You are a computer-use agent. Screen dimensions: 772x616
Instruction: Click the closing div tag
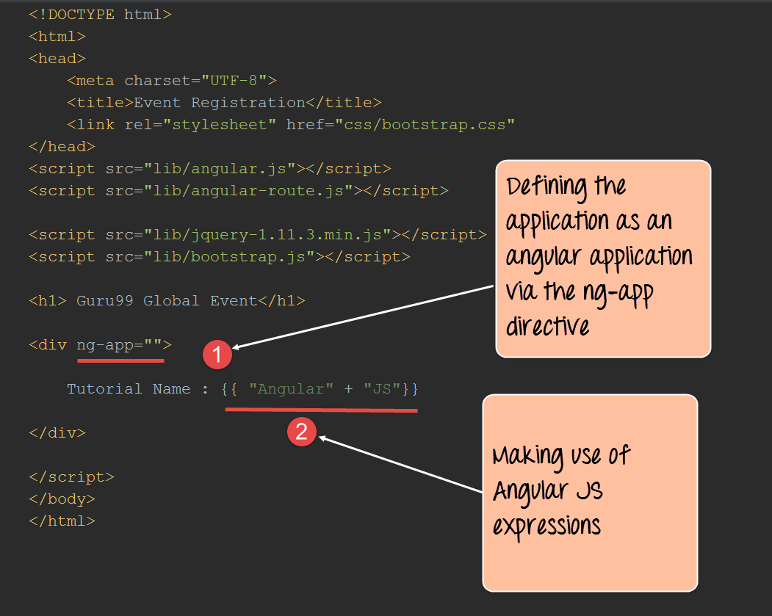[57, 432]
